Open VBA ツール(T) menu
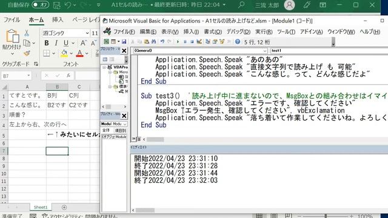 click(286, 31)
